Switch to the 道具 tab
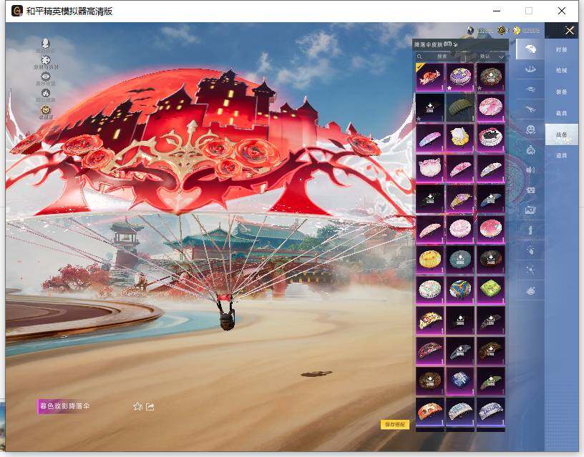The height and width of the screenshot is (457, 584). pyautogui.click(x=561, y=156)
